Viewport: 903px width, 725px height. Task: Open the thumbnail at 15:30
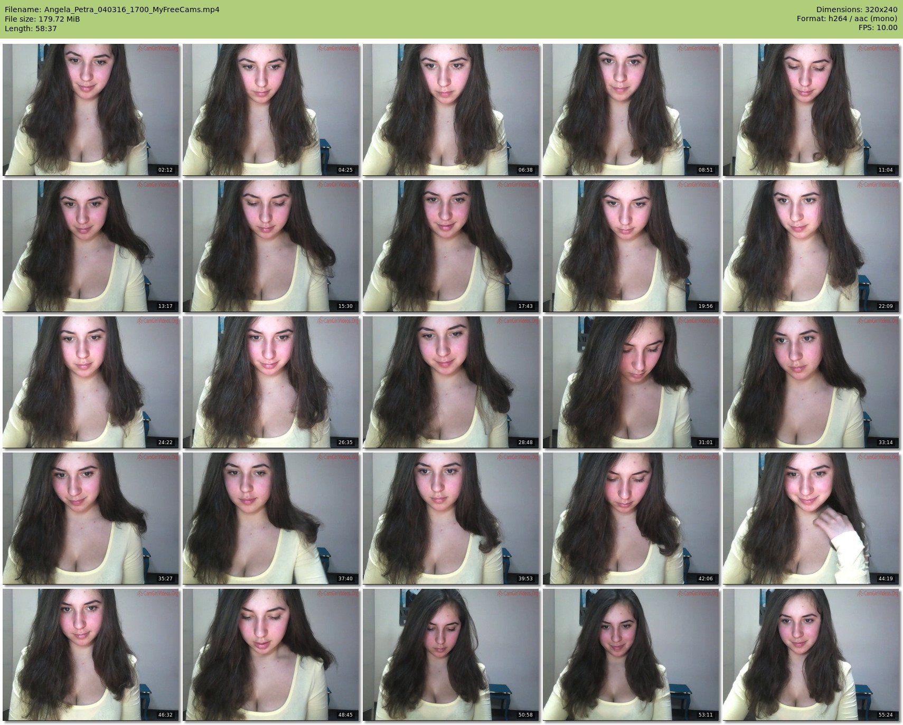click(271, 246)
